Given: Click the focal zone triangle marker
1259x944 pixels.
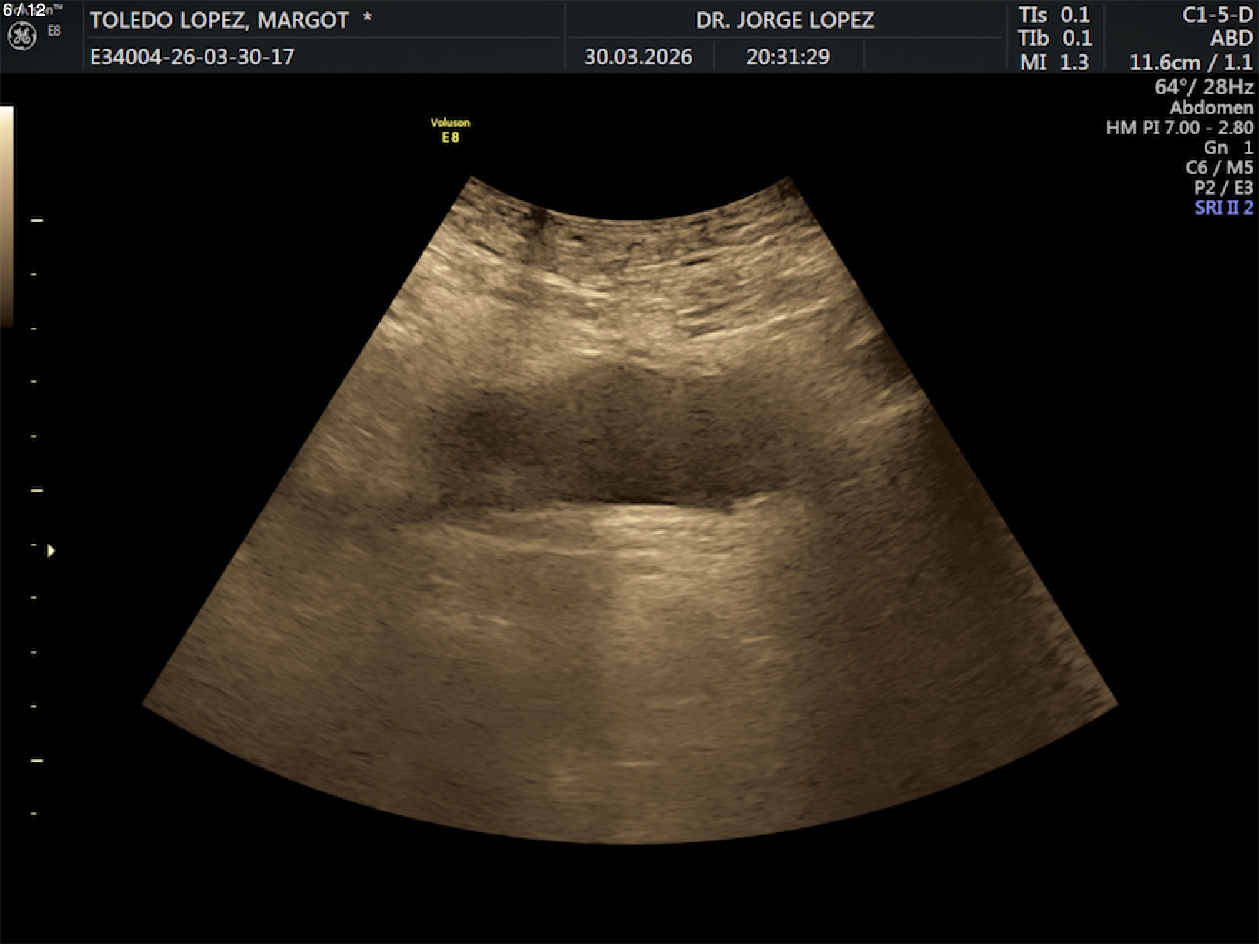Looking at the screenshot, I should pos(51,551).
